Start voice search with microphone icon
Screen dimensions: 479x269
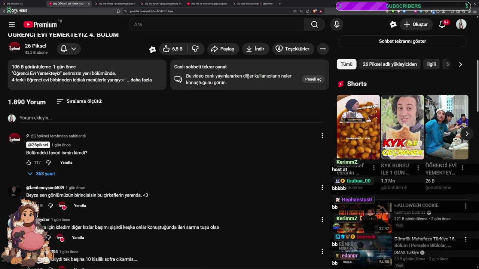point(337,24)
